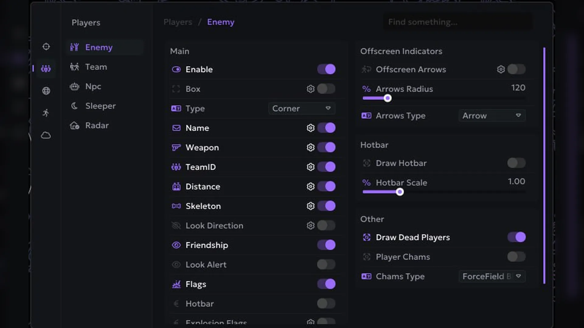The width and height of the screenshot is (584, 328).
Task: Open the crosshair aim section in sidebar
Action: (x=46, y=46)
